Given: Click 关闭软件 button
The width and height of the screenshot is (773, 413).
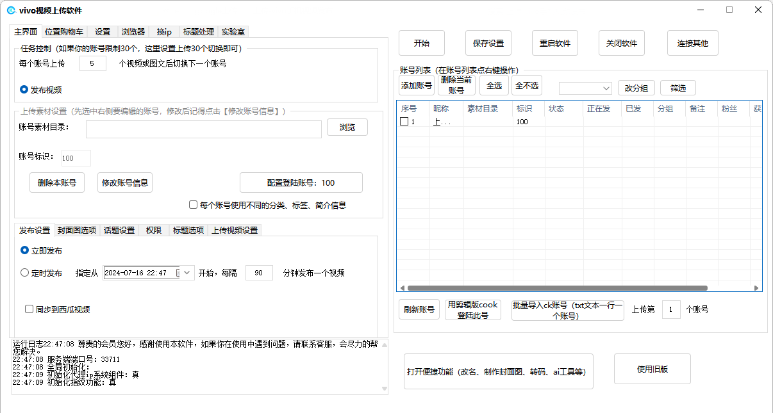Looking at the screenshot, I should [x=622, y=43].
